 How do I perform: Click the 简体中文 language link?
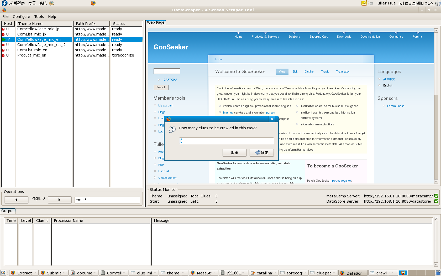point(389,79)
